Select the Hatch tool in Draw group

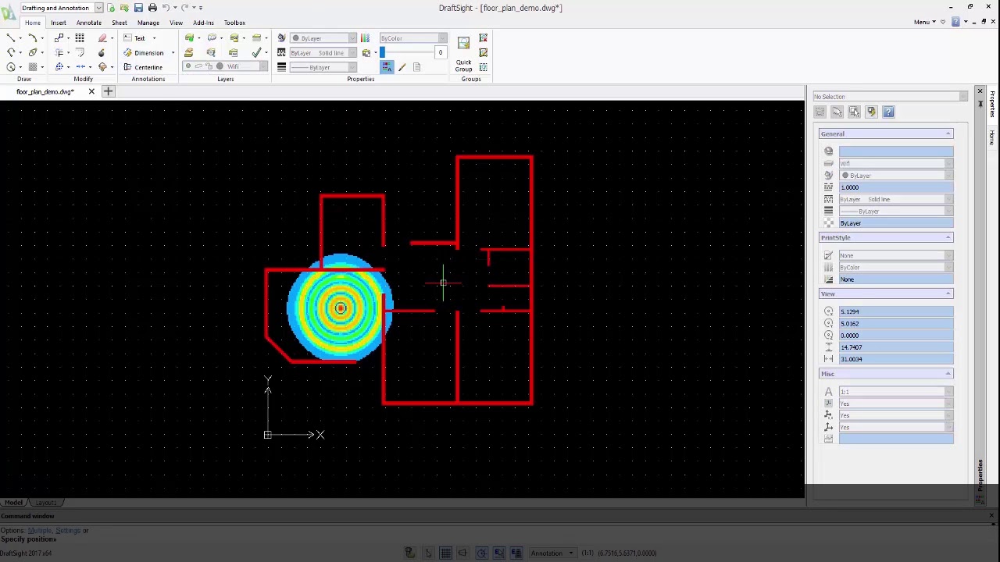(x=32, y=67)
